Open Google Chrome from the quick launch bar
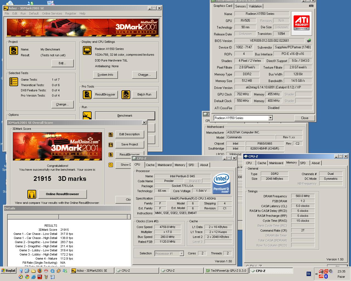 pos(27,277)
